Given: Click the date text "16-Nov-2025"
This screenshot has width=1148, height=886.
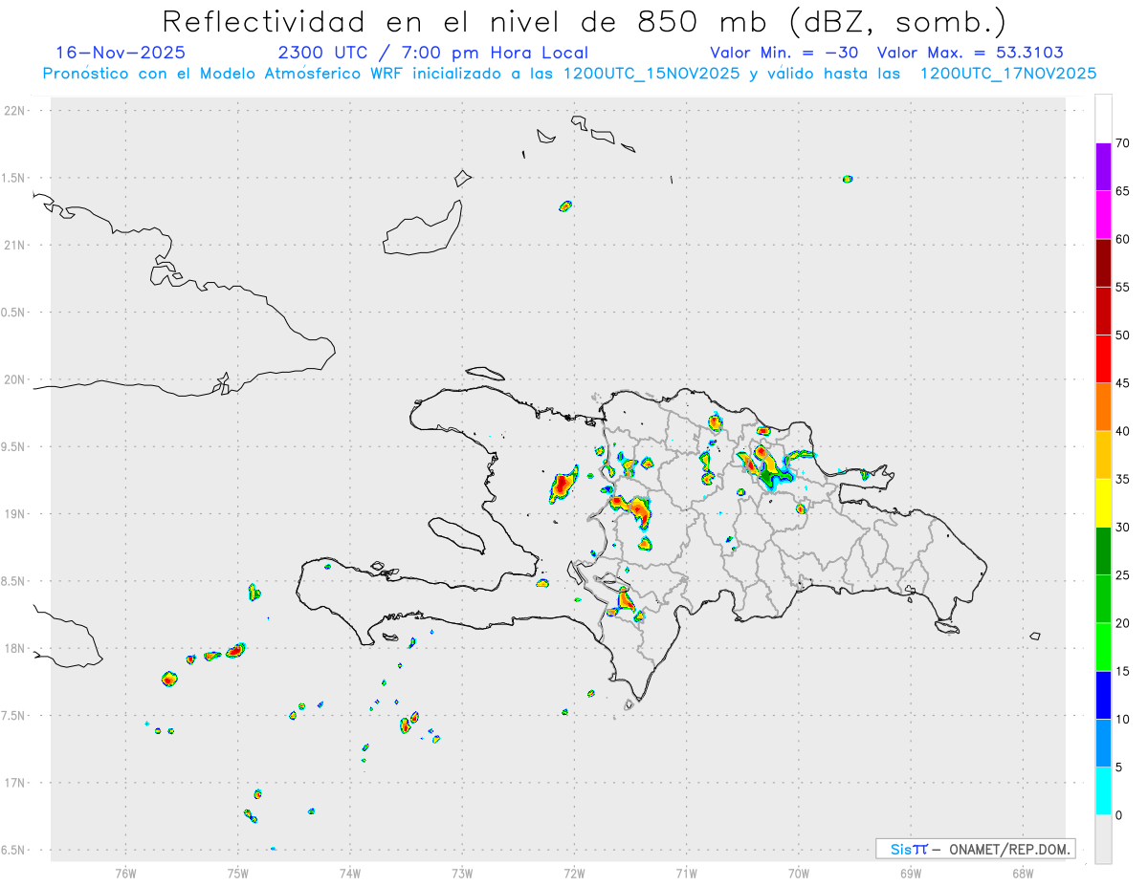Looking at the screenshot, I should click(121, 53).
